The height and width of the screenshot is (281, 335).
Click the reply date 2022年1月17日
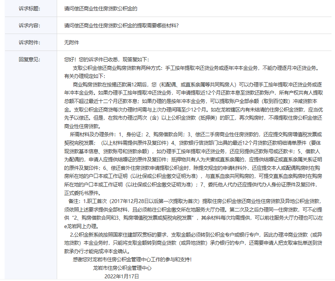pos(122,276)
